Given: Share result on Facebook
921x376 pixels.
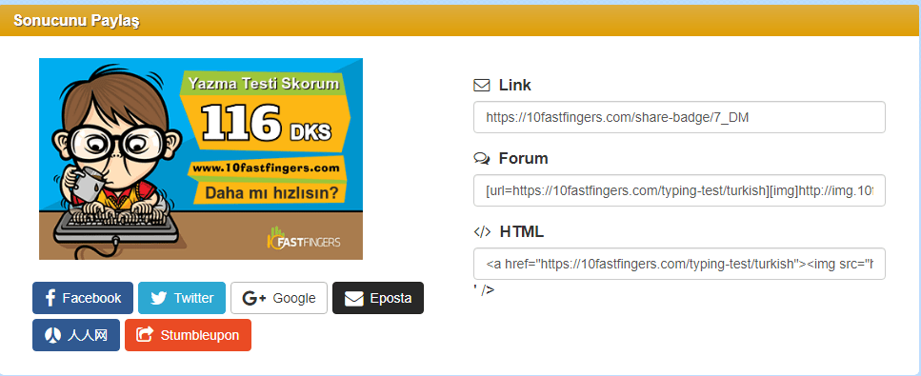Looking at the screenshot, I should coord(83,298).
